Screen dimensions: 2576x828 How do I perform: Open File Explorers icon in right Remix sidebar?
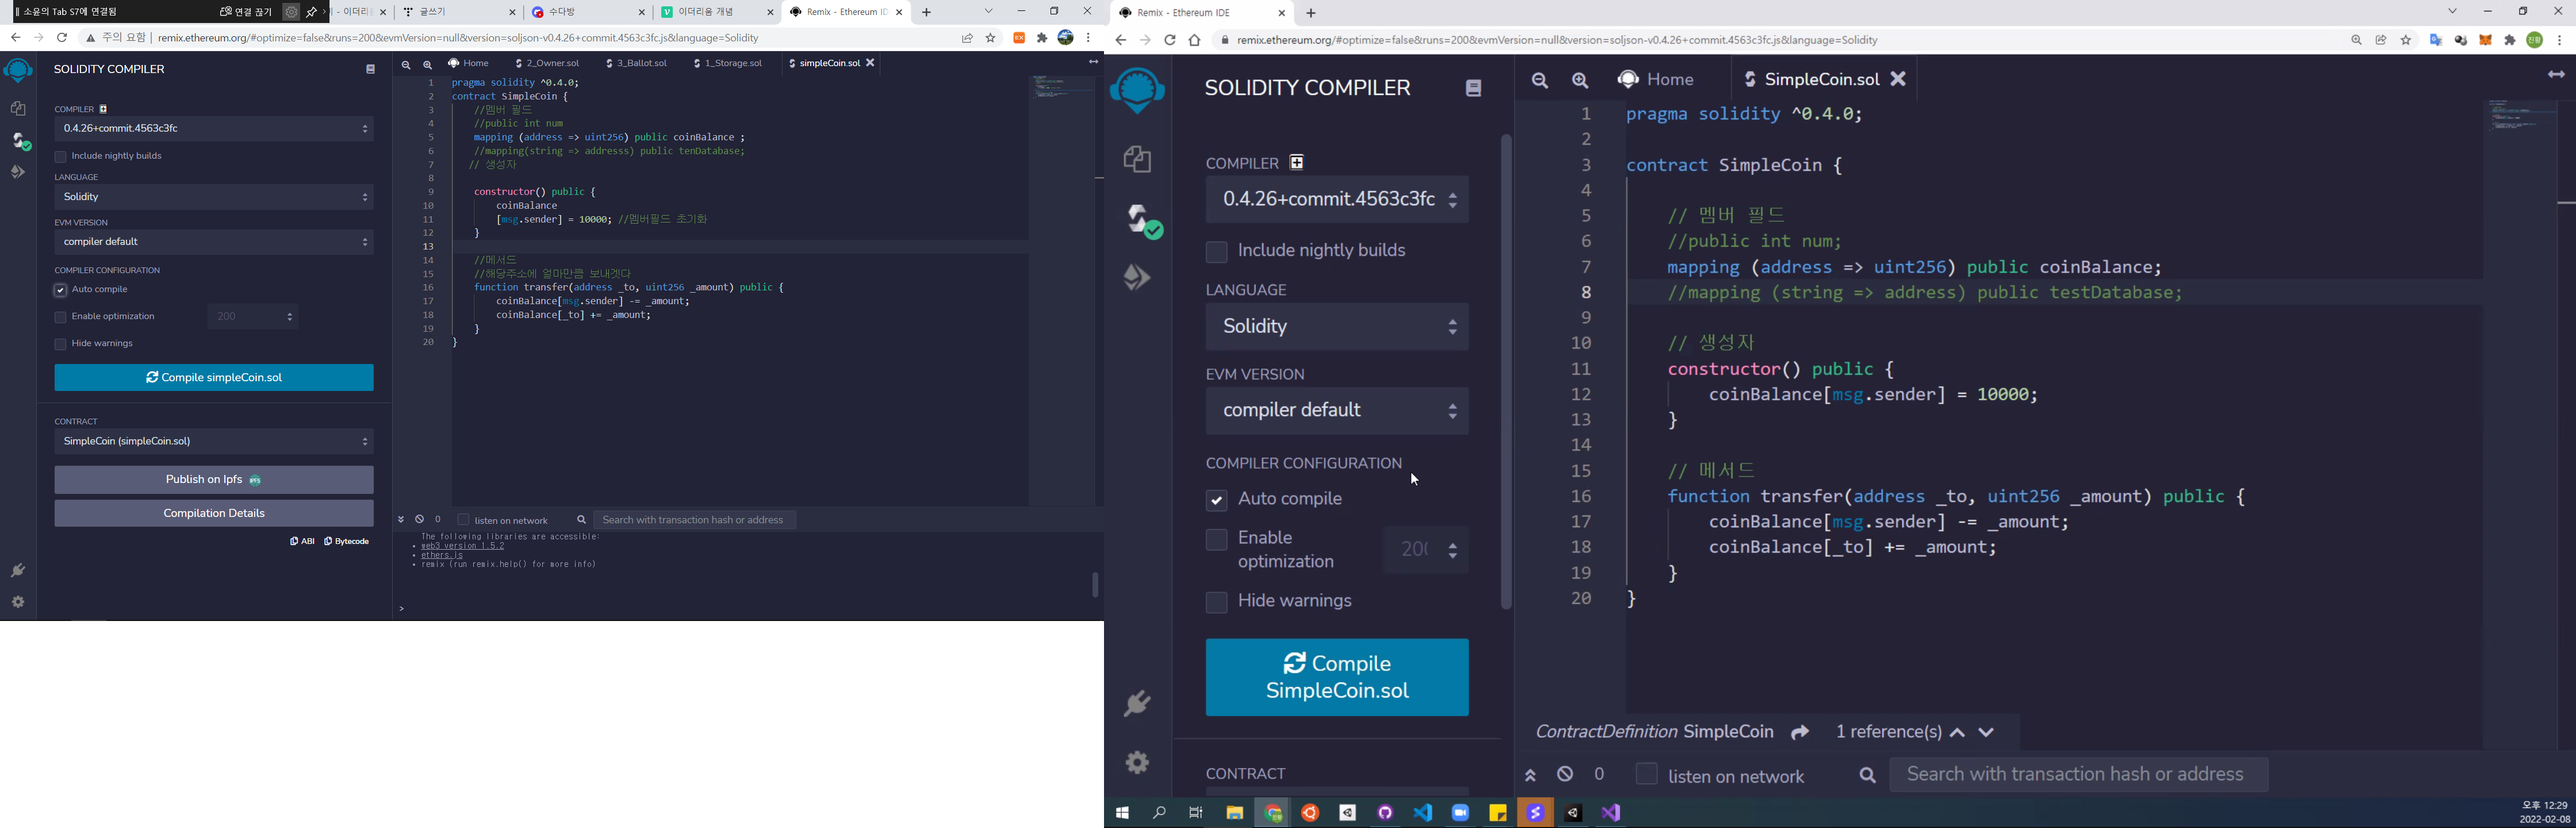1137,160
